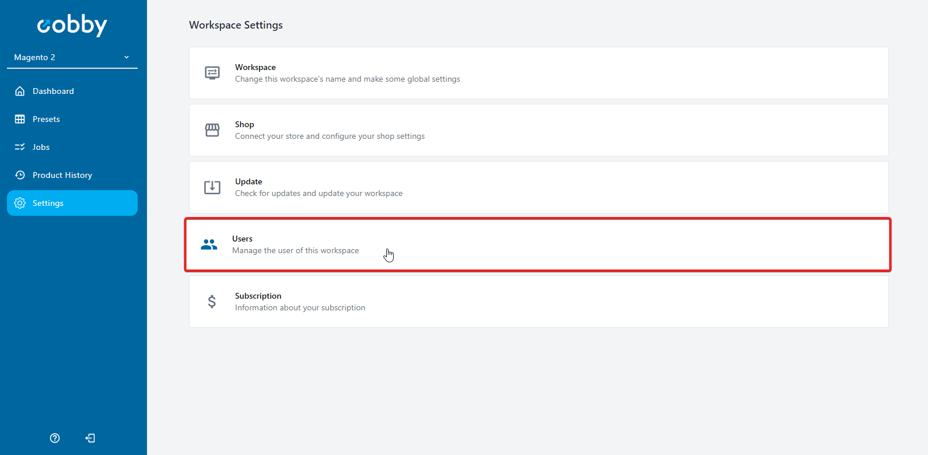The height and width of the screenshot is (455, 928).
Task: Click the Update download icon
Action: [212, 187]
